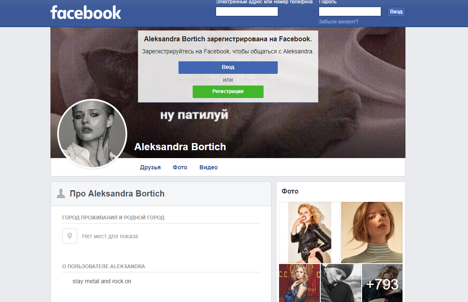Click the Aleksandra Bortich зарегистрирована на Facebook heading
The image size is (468, 302).
coord(228,39)
